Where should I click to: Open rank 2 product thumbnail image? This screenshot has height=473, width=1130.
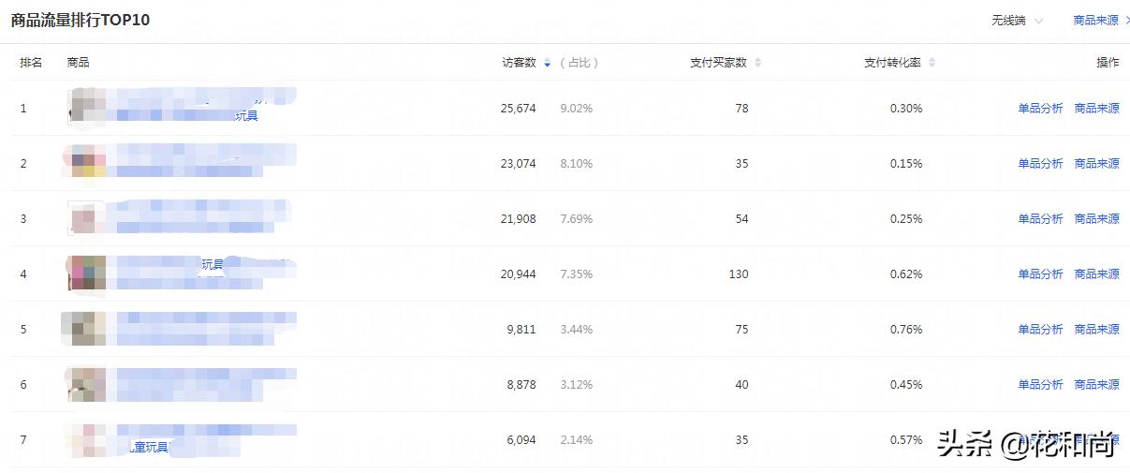(87, 161)
